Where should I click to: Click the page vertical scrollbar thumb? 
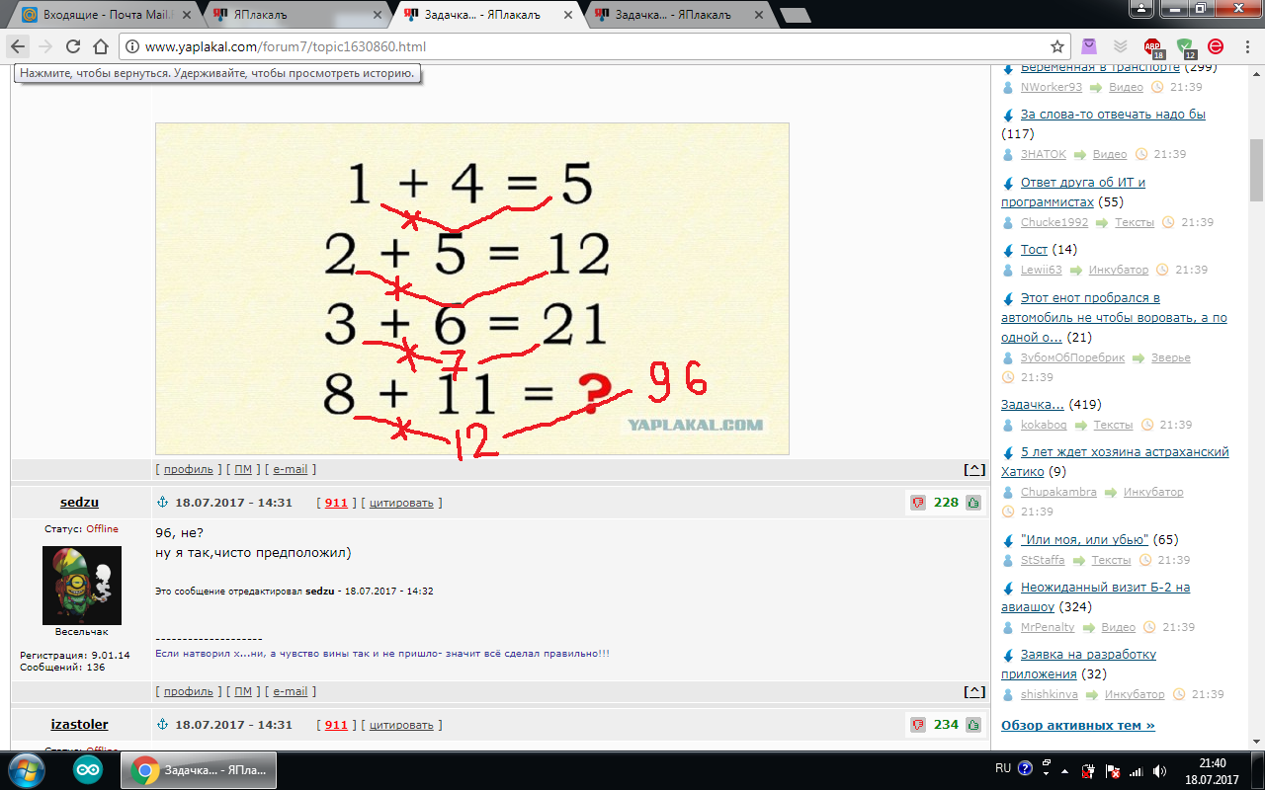(x=1256, y=170)
